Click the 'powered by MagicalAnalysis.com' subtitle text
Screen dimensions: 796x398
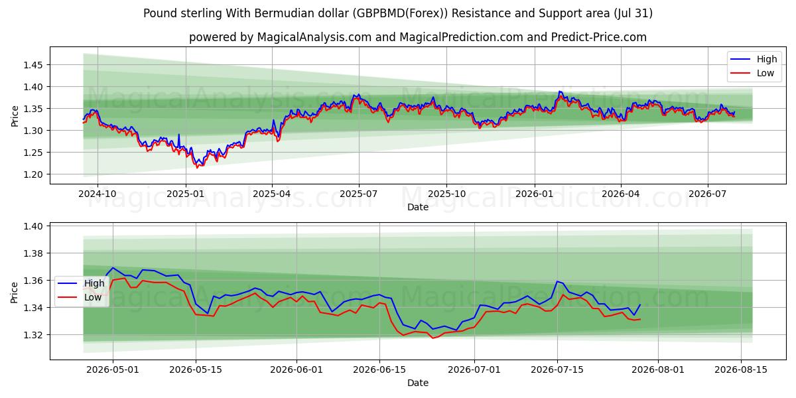(418, 37)
